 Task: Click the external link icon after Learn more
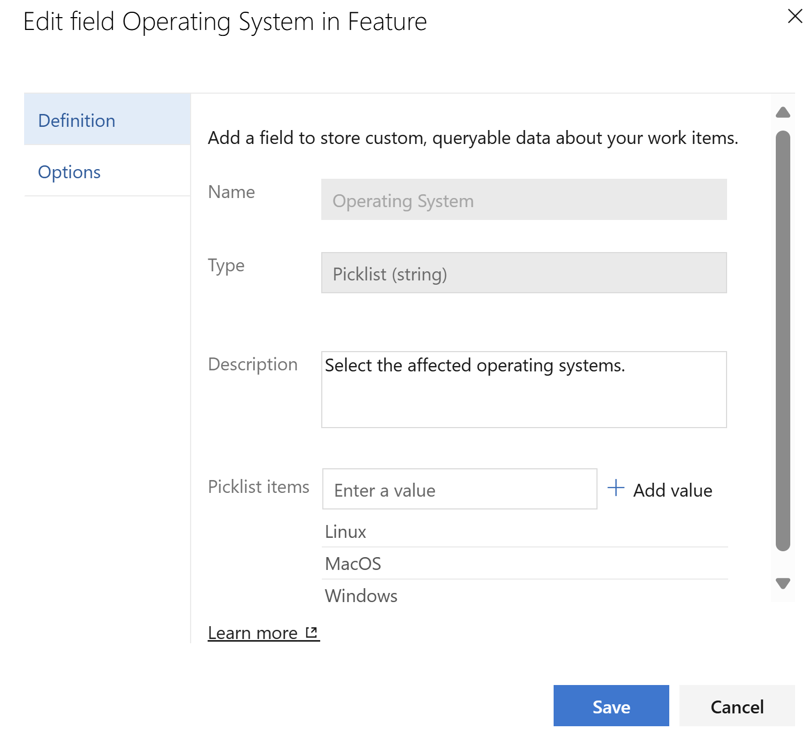[311, 633]
